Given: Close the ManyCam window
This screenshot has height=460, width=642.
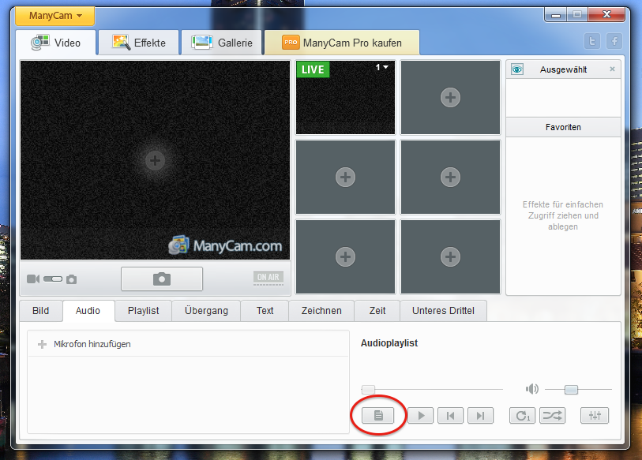Looking at the screenshot, I should tap(606, 15).
